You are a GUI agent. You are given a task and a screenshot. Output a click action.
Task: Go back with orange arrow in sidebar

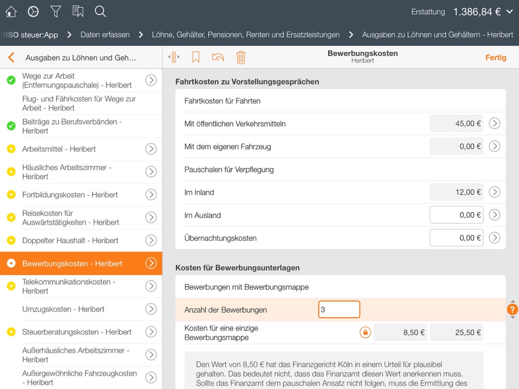coord(11,57)
